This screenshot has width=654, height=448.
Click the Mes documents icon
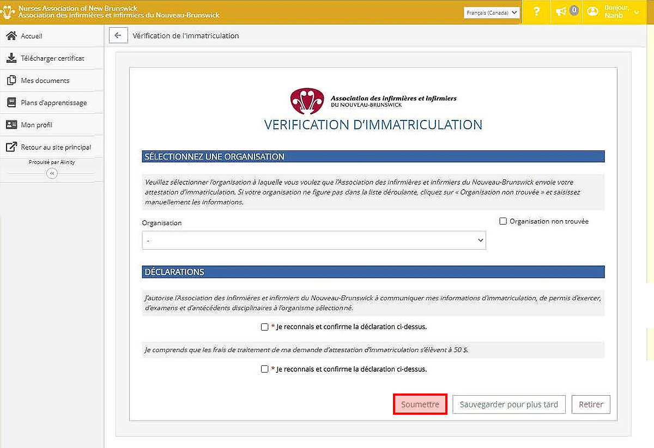click(11, 81)
